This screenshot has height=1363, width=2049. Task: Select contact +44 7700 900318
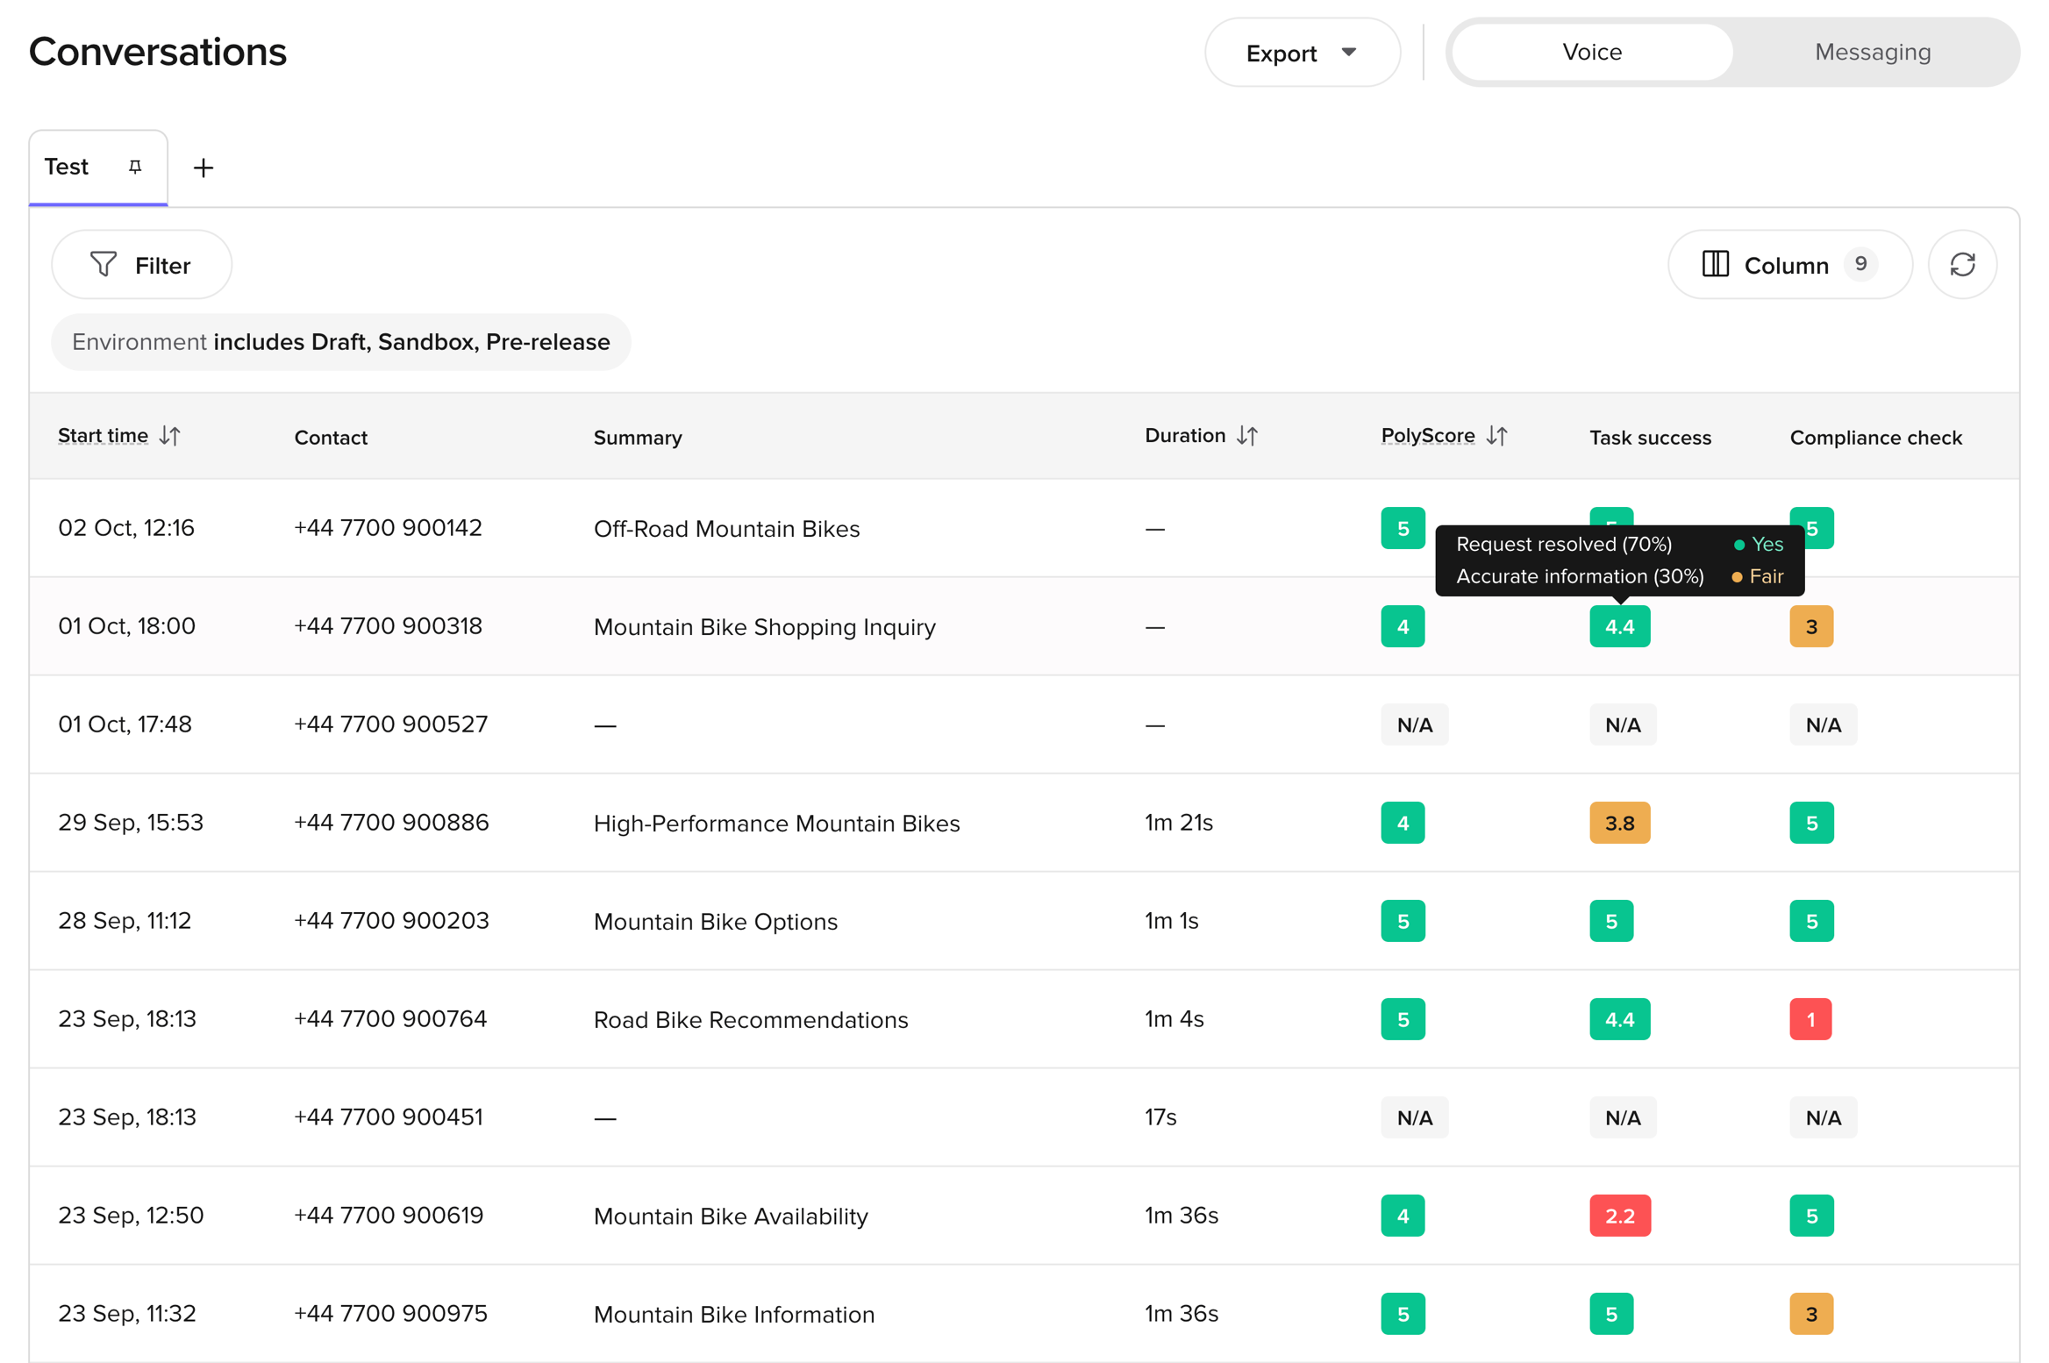[388, 626]
